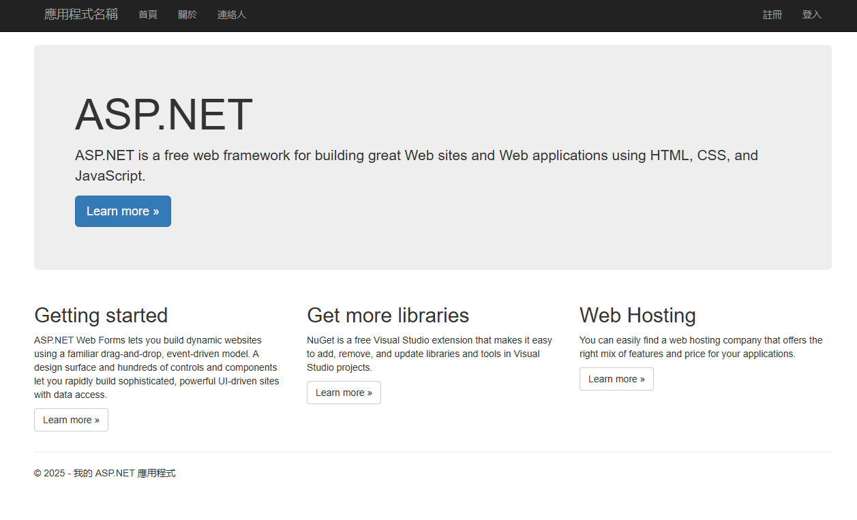Viewport: 857px width, 520px height.
Task: Click the large ASP.NET heading
Action: (x=164, y=114)
